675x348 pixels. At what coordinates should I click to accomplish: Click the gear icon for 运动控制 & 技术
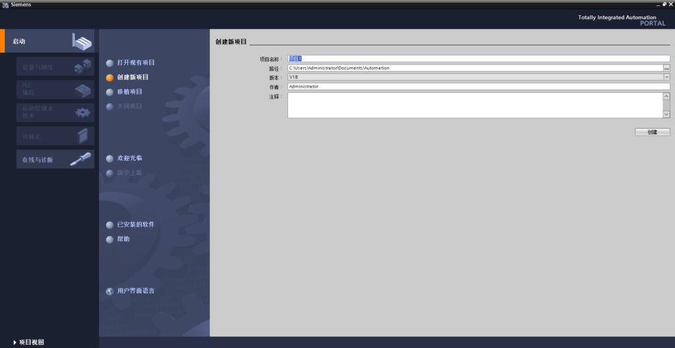point(82,113)
